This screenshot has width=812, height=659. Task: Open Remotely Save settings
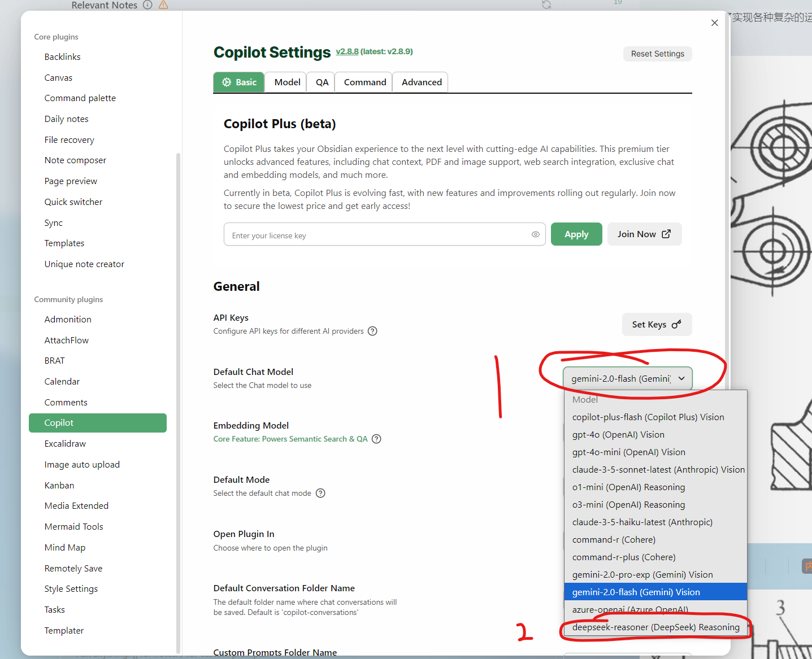[98, 569]
